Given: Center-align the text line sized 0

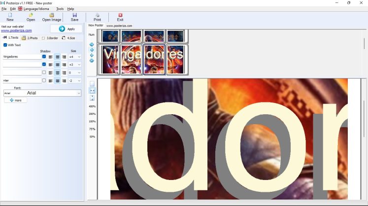Looking at the screenshot, I should tap(57, 73).
